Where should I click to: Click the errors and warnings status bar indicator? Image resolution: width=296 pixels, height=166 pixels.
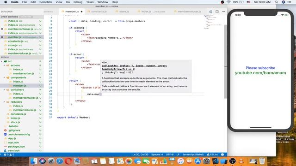9,154
